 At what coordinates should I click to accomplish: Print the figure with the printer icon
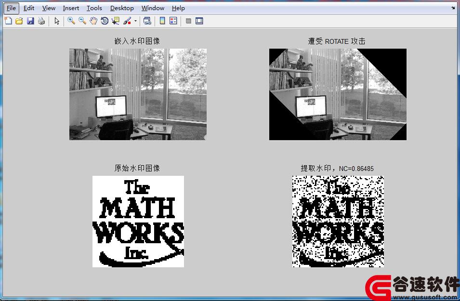click(x=41, y=21)
